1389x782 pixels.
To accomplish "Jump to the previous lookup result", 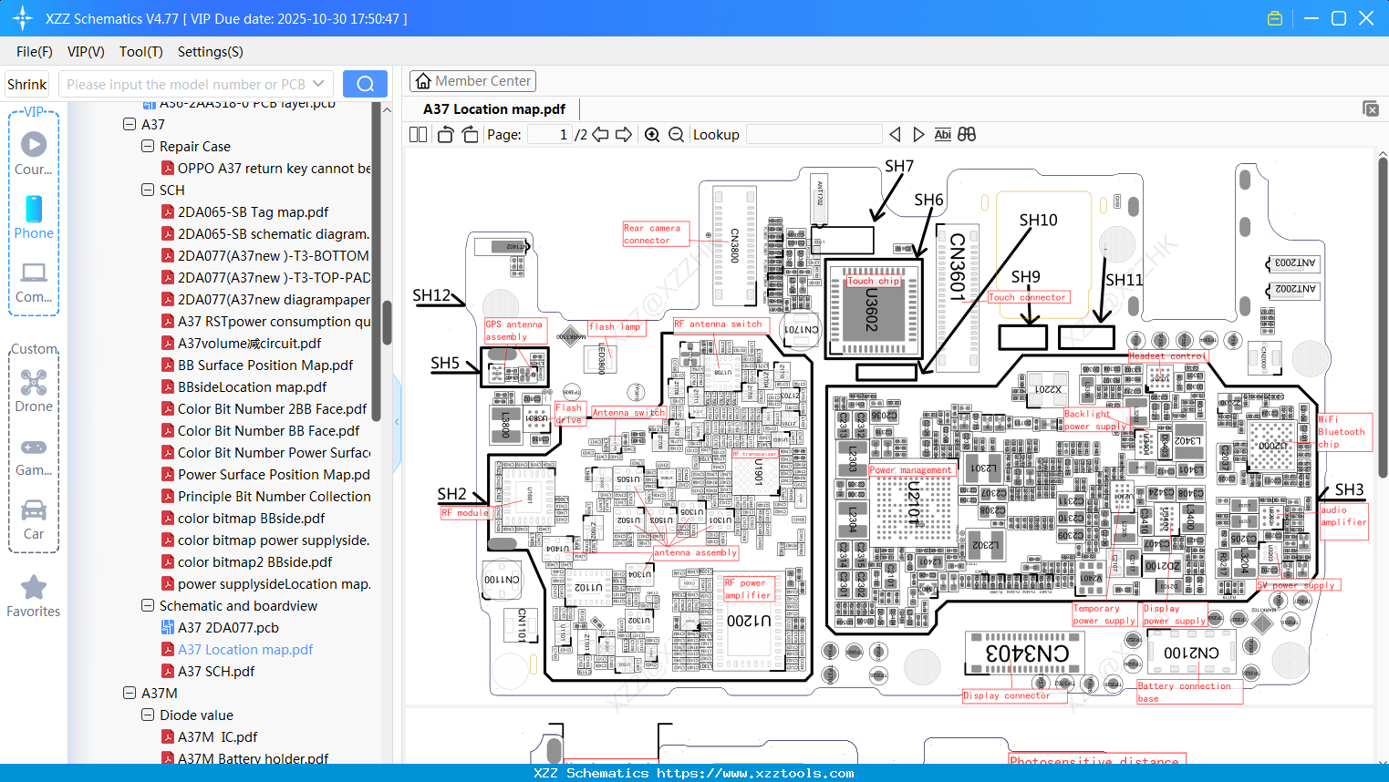I will pos(895,135).
